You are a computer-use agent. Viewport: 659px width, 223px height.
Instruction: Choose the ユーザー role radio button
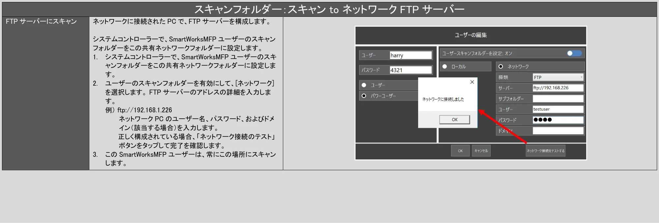coord(364,85)
